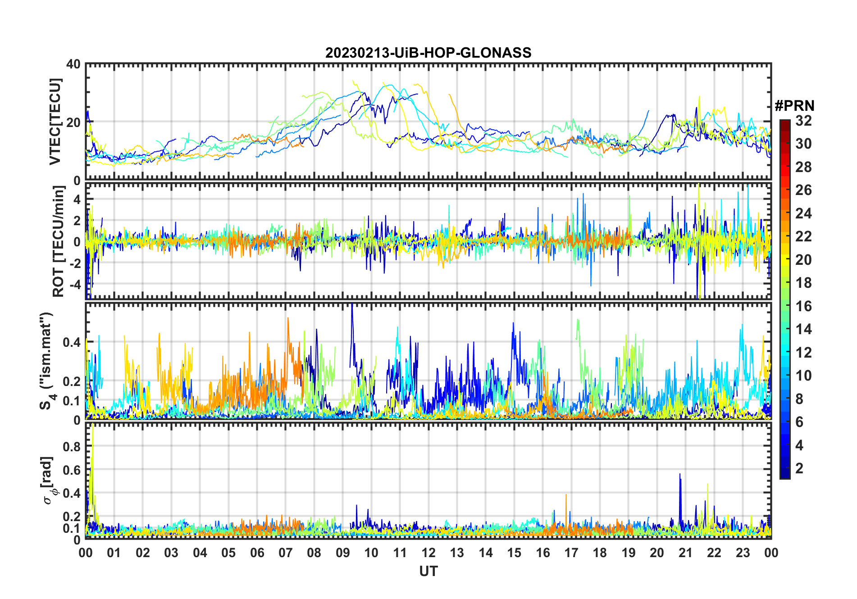857x599 pixels.
Task: Click VTEC axis tick label 40
Action: 73,64
